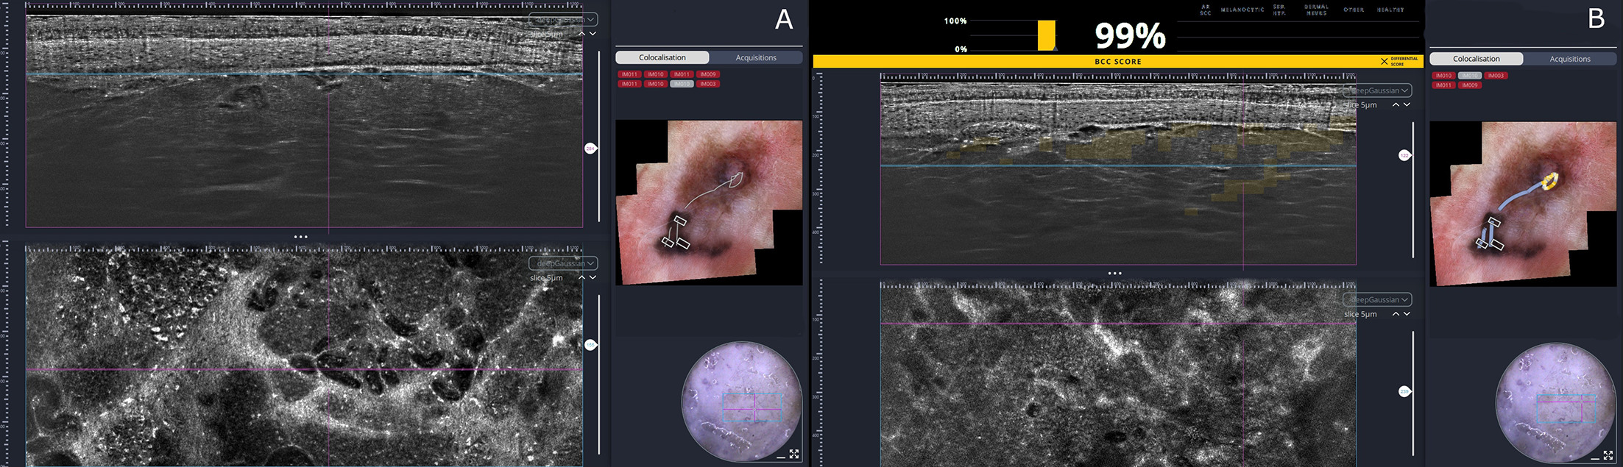Expand the dermoscopy view in panel B
The image size is (1623, 467).
1608,455
